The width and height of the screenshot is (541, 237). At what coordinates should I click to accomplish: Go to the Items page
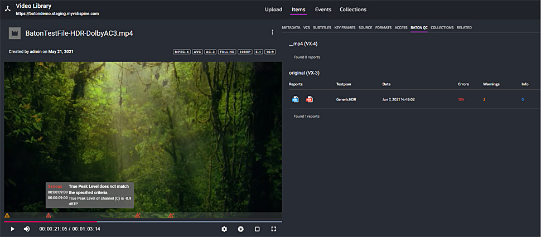[298, 9]
